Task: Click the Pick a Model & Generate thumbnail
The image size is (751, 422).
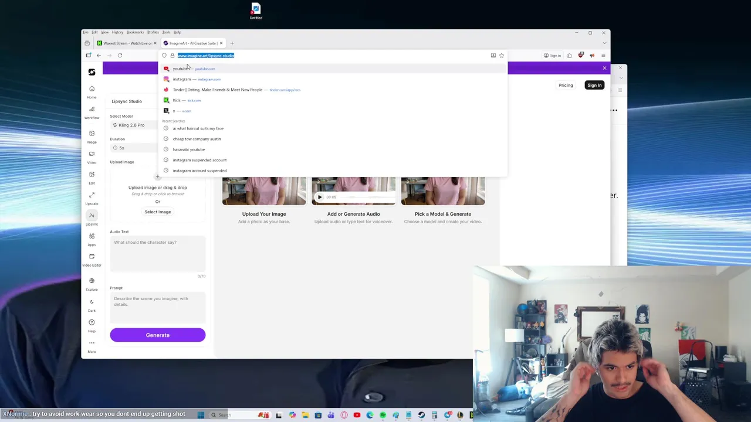Action: click(x=443, y=191)
